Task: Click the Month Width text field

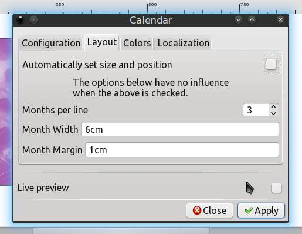Action: (180, 129)
